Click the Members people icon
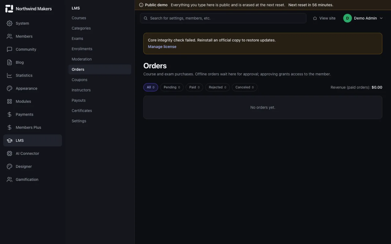The width and height of the screenshot is (391, 244). [9, 36]
